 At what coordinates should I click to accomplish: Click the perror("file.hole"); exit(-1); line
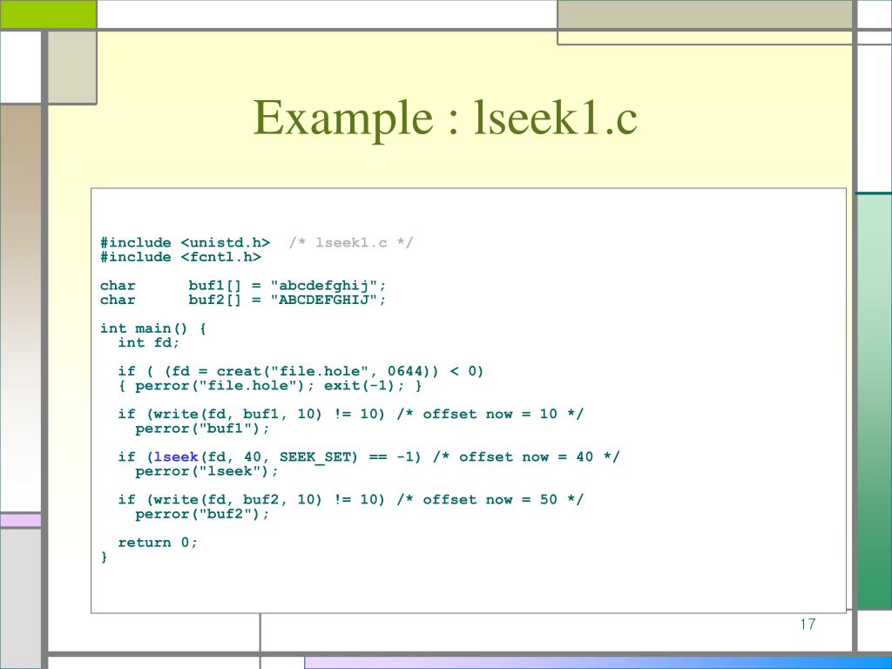270,386
